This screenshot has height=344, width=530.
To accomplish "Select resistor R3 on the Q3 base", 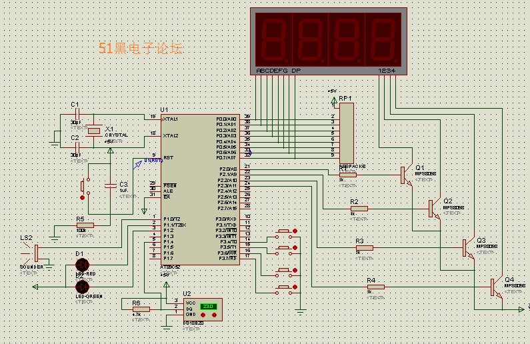I will (365, 248).
